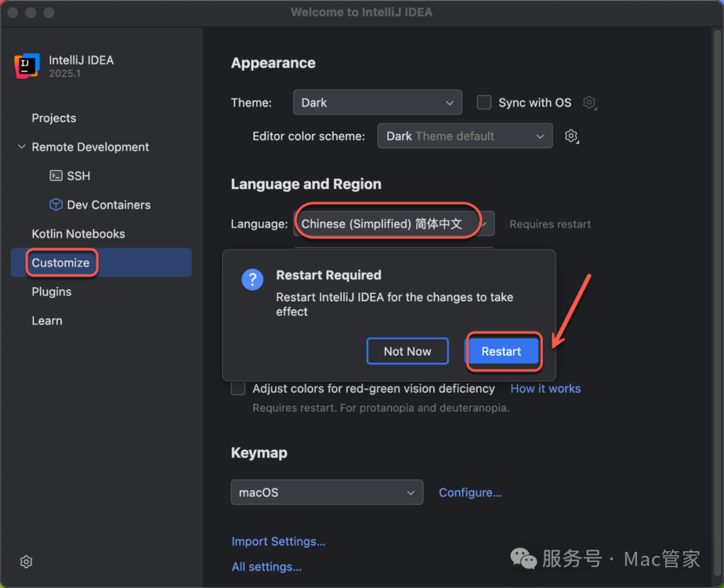The image size is (724, 588).
Task: Enable the Sync with OS checkbox
Action: click(x=484, y=102)
